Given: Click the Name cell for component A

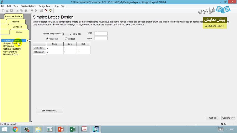Looking at the screenshot, I should 55,48.
